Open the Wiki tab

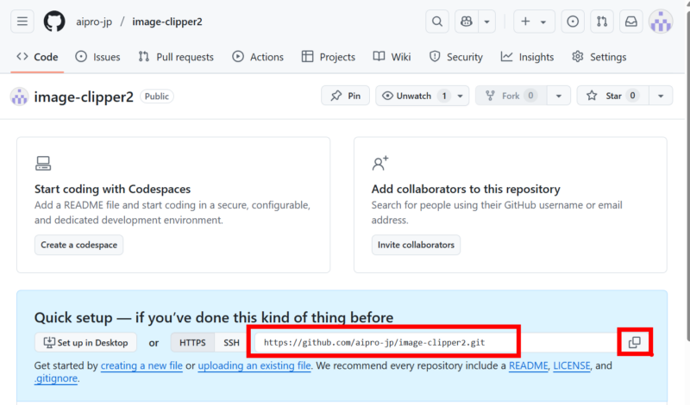(x=392, y=57)
